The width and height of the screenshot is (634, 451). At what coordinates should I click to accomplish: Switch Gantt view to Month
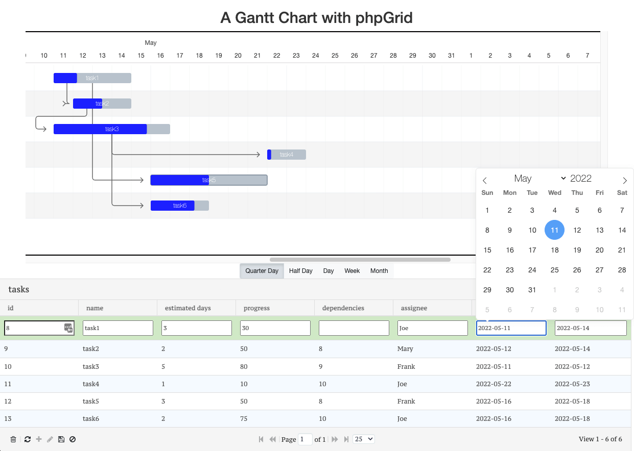pos(379,271)
